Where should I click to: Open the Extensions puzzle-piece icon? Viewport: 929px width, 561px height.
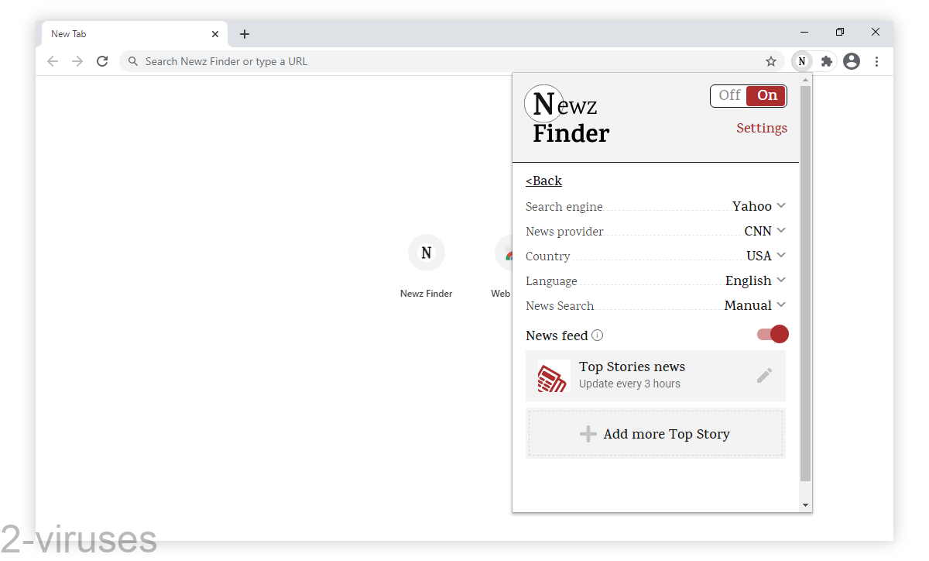pyautogui.click(x=826, y=60)
